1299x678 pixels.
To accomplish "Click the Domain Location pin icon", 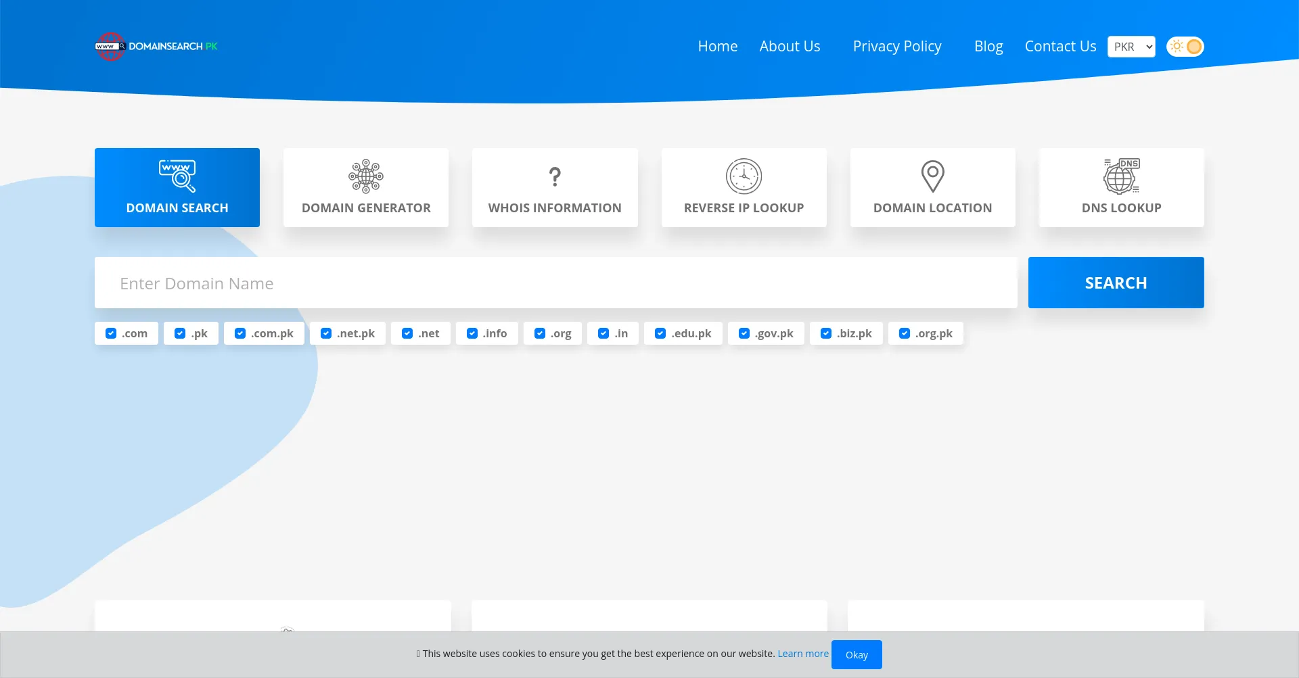I will coord(933,176).
